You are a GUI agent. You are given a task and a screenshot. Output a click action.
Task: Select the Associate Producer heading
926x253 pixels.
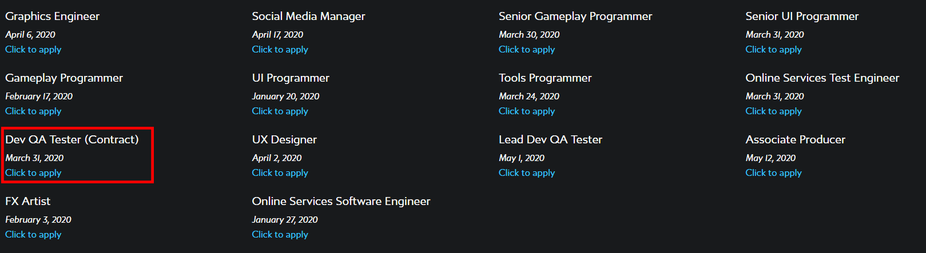tap(795, 140)
